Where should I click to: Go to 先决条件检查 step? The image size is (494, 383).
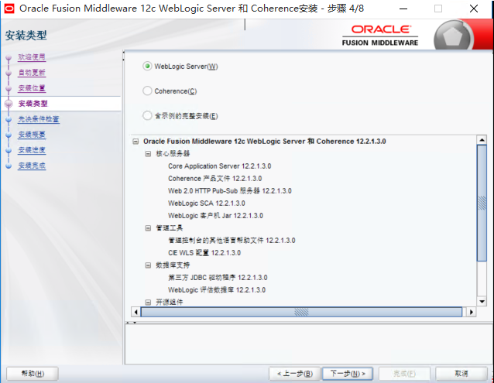pyautogui.click(x=39, y=119)
